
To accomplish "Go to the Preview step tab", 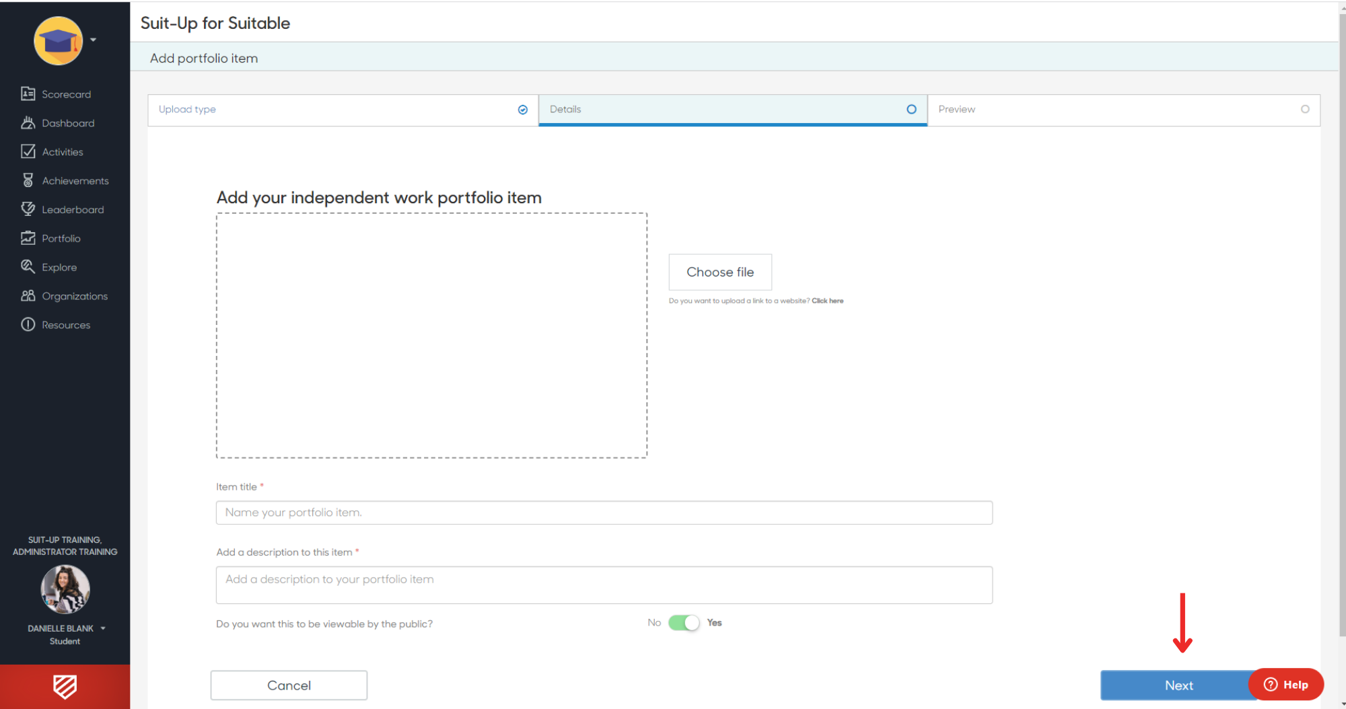I will click(1124, 110).
